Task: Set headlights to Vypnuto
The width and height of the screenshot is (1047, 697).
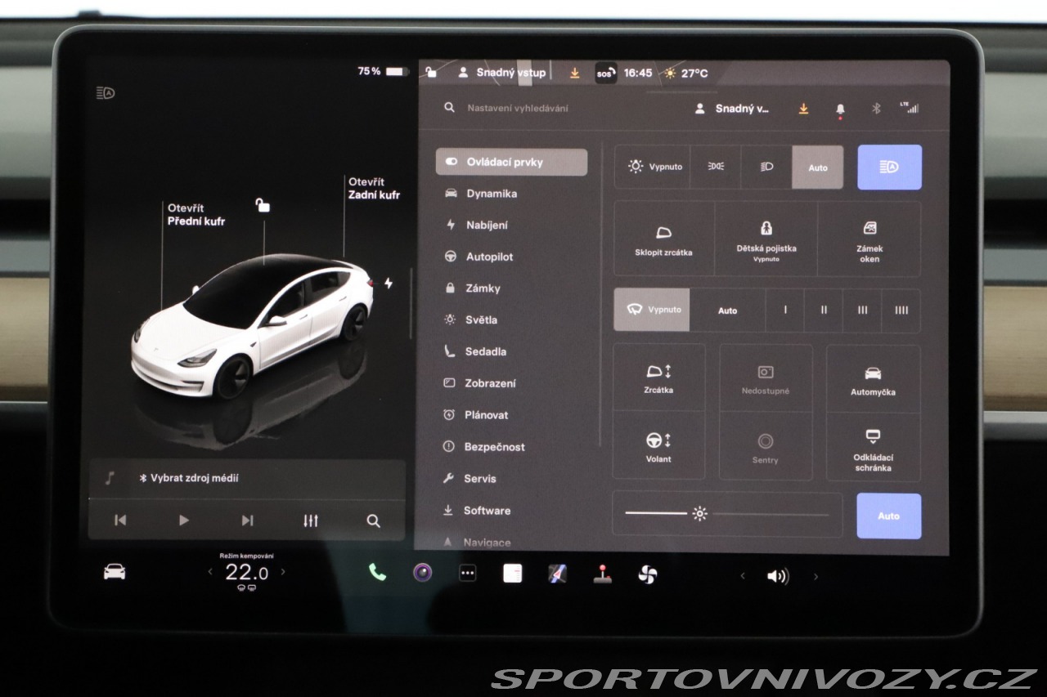Action: pyautogui.click(x=653, y=167)
